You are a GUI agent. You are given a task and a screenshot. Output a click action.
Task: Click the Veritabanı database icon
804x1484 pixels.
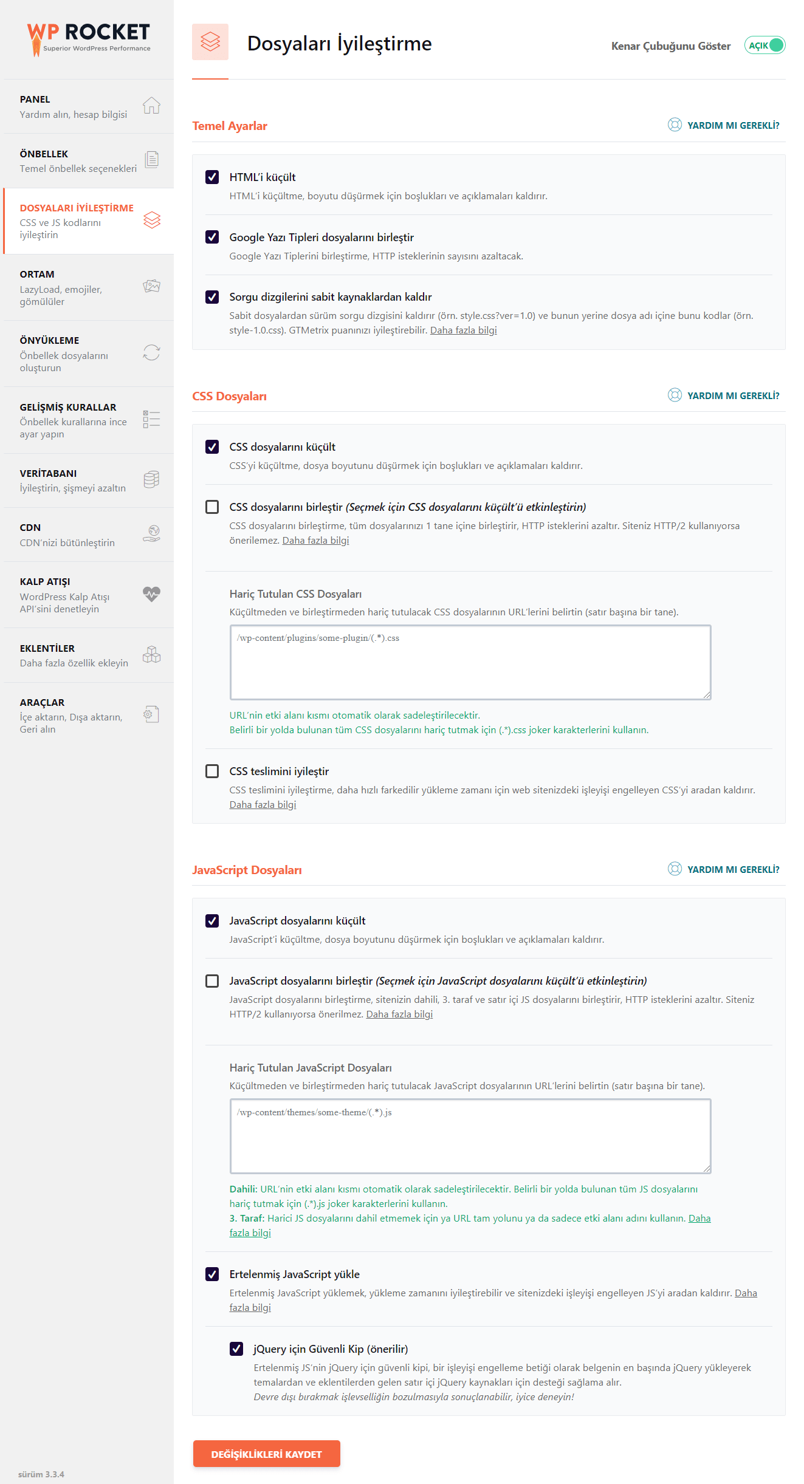point(151,479)
